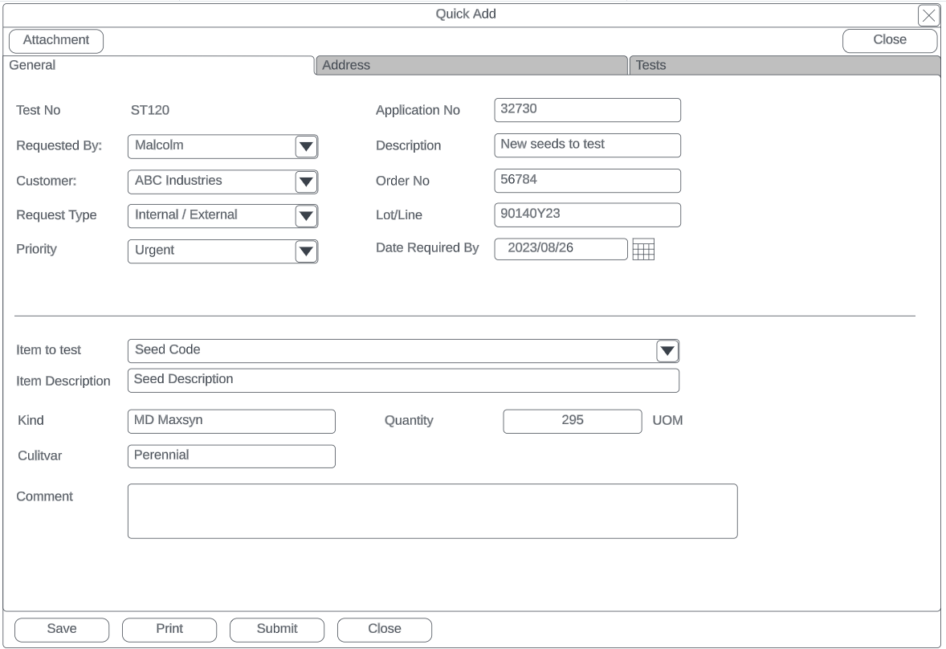Image resolution: width=946 pixels, height=649 pixels.
Task: Click the Print button
Action: click(169, 629)
